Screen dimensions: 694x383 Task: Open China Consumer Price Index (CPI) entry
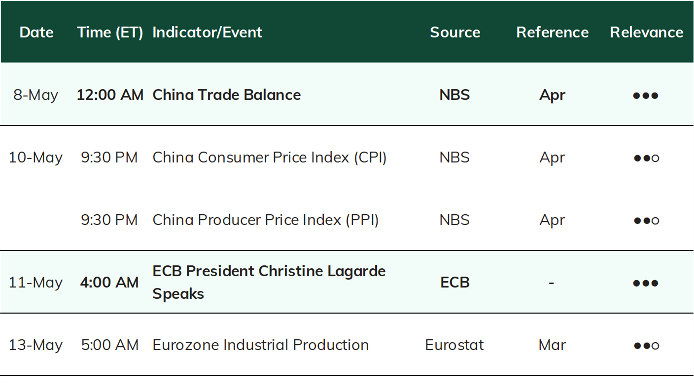(270, 158)
